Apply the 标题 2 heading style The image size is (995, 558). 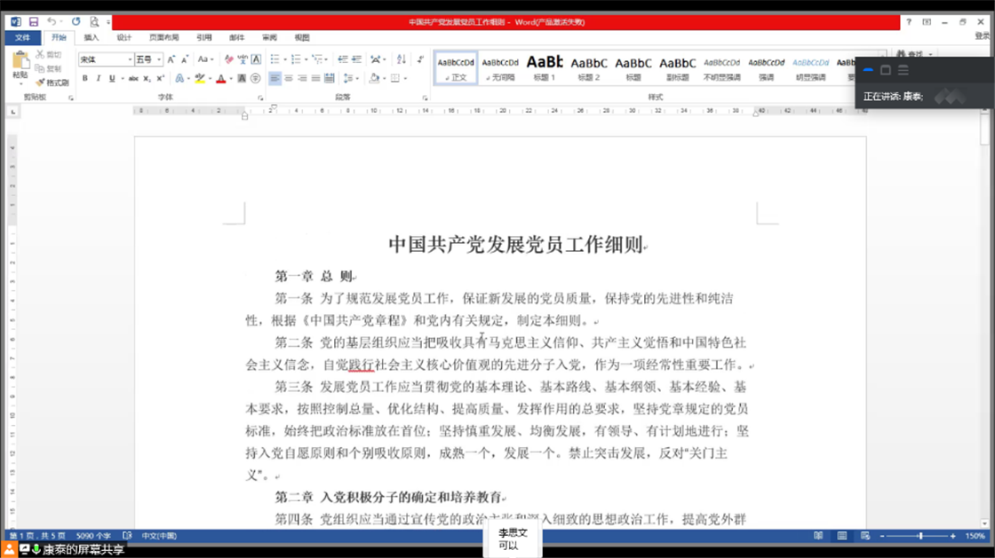[589, 68]
